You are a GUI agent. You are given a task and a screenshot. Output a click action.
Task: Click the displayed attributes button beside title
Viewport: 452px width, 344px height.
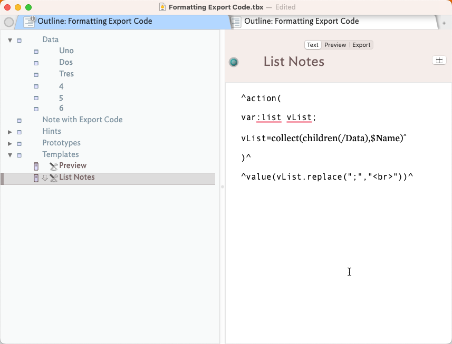[x=439, y=61]
